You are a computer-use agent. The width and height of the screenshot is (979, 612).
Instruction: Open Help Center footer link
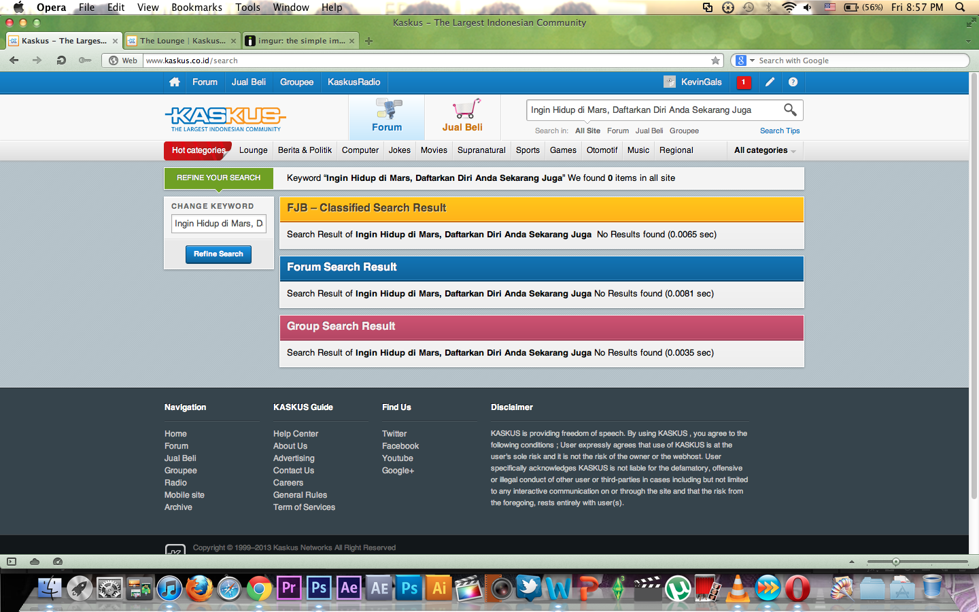pos(296,434)
